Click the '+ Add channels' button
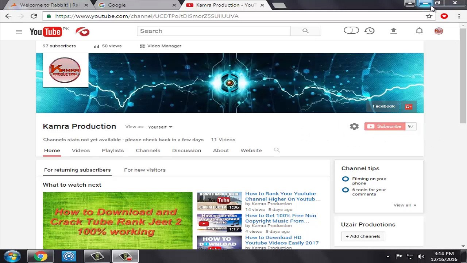This screenshot has height=263, width=467. tap(363, 236)
